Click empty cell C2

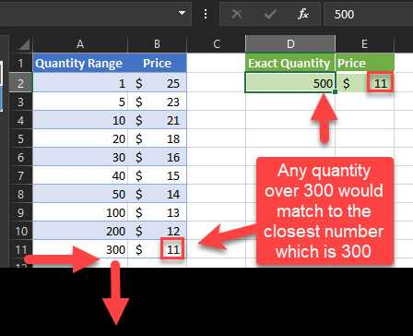click(x=217, y=82)
